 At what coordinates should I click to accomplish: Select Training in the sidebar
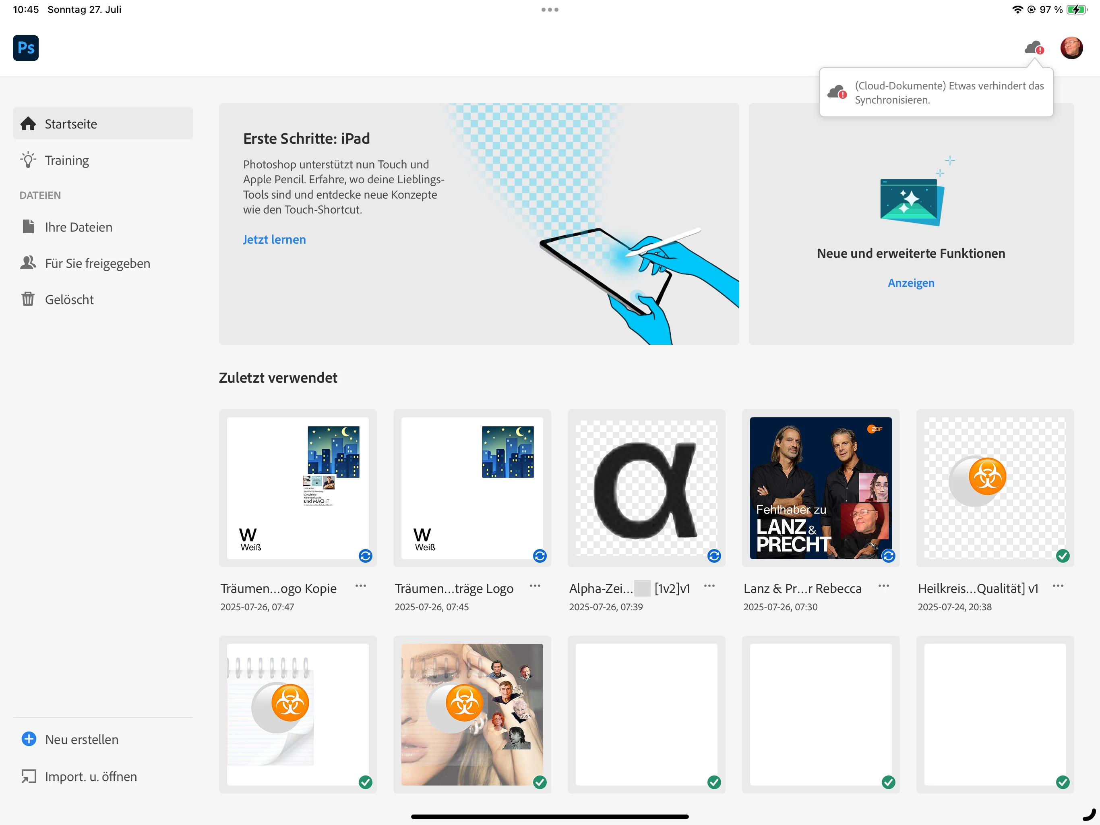(67, 160)
